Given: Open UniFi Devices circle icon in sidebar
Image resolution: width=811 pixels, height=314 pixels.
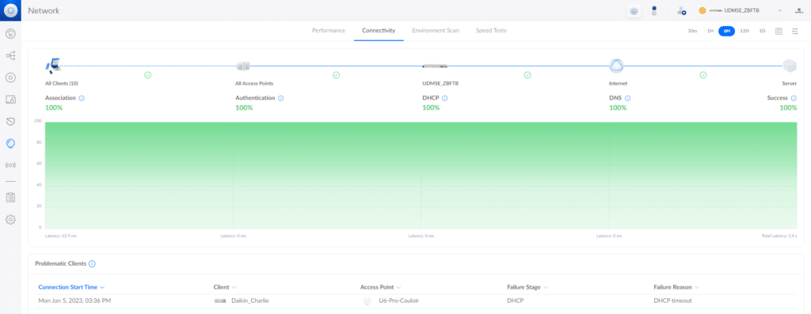Looking at the screenshot, I should tap(10, 78).
